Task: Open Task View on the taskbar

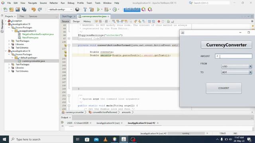Action: click(78, 139)
